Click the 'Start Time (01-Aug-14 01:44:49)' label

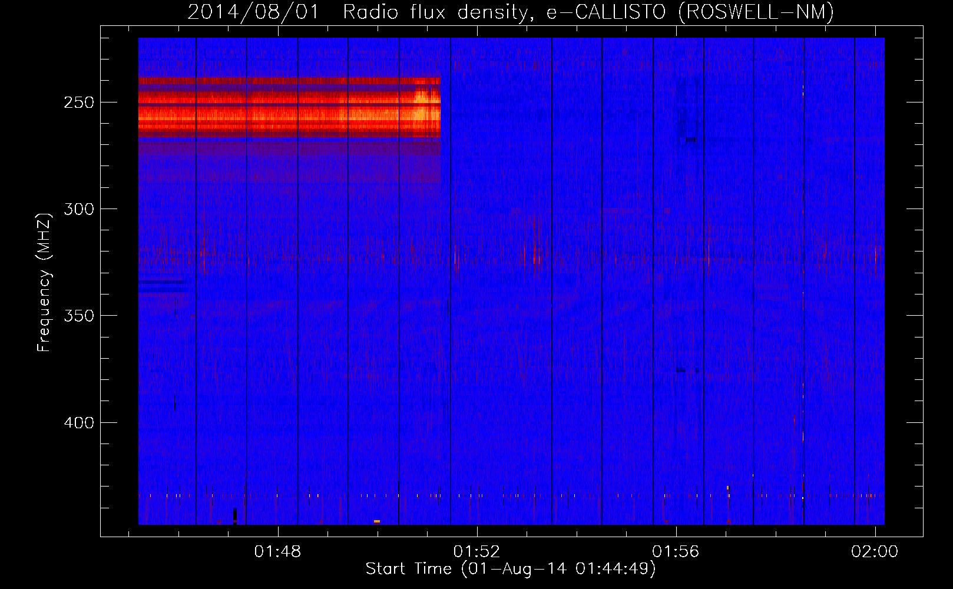pyautogui.click(x=511, y=569)
